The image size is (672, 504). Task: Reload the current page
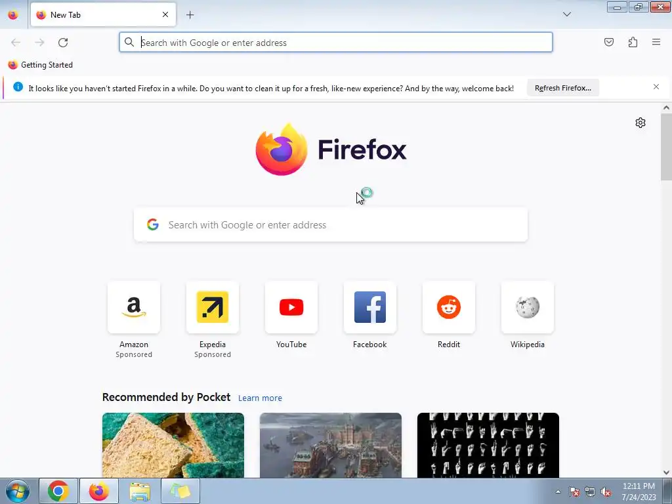tap(63, 43)
